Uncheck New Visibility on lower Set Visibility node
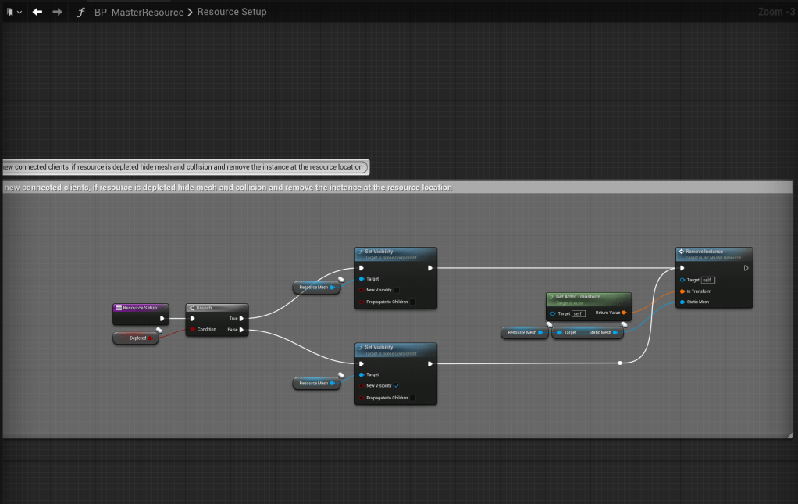The image size is (798, 504). pyautogui.click(x=396, y=386)
